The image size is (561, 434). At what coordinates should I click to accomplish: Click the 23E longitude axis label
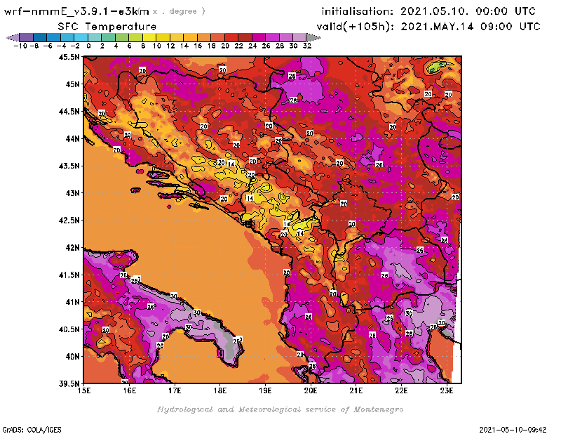click(x=447, y=390)
